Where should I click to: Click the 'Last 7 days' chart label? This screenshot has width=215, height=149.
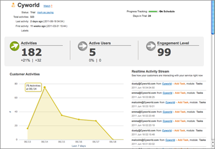pyautogui.click(x=79, y=146)
